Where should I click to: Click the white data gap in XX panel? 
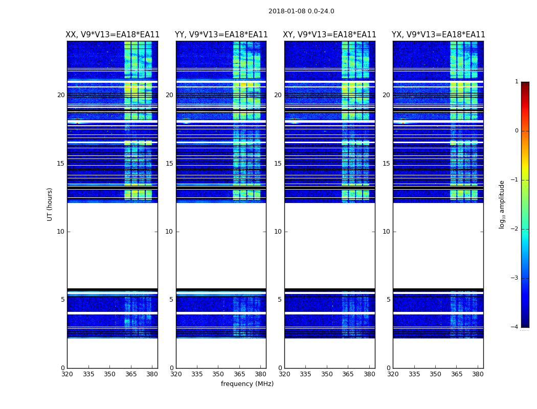(112, 245)
